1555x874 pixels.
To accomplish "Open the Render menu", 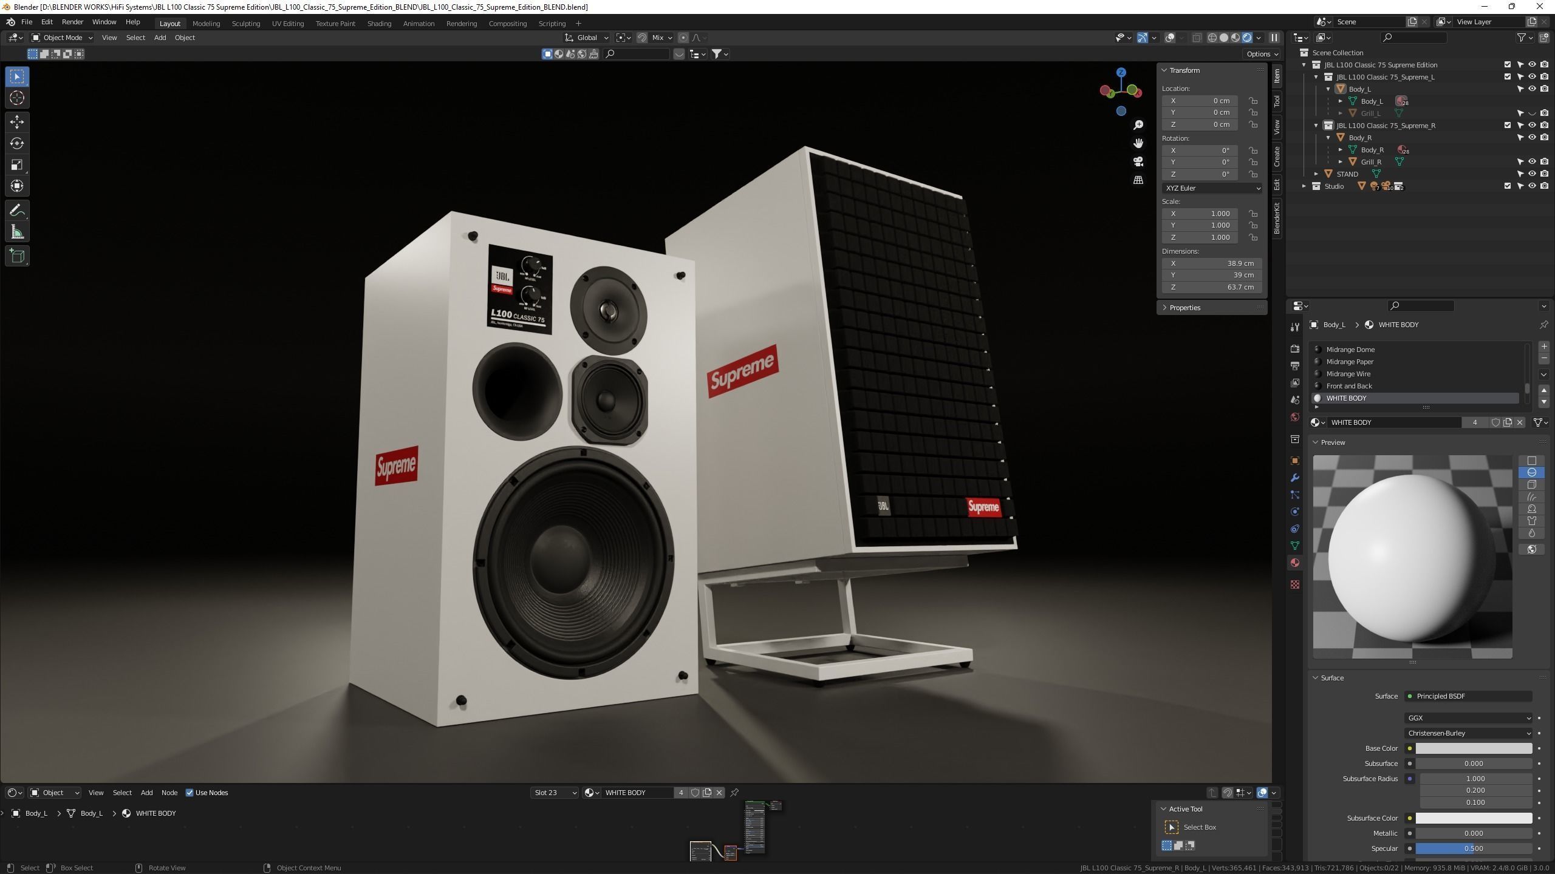I will point(72,22).
